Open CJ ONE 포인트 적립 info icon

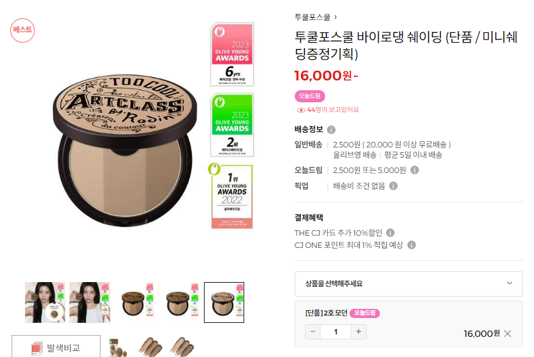[412, 245]
